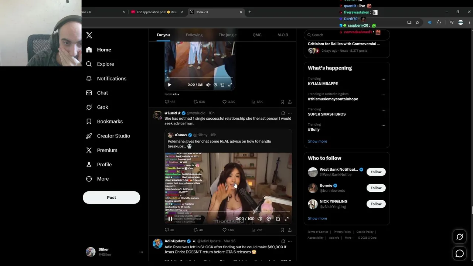Screen dimensions: 473x266
Task: Bookmark Lucid's post
Action: tap(282, 230)
